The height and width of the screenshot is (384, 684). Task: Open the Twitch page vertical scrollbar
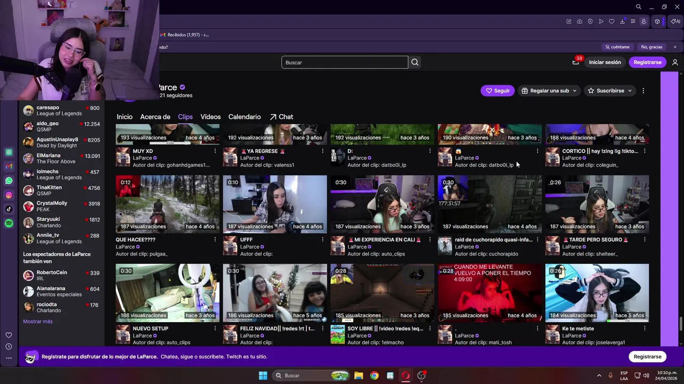pos(681,323)
